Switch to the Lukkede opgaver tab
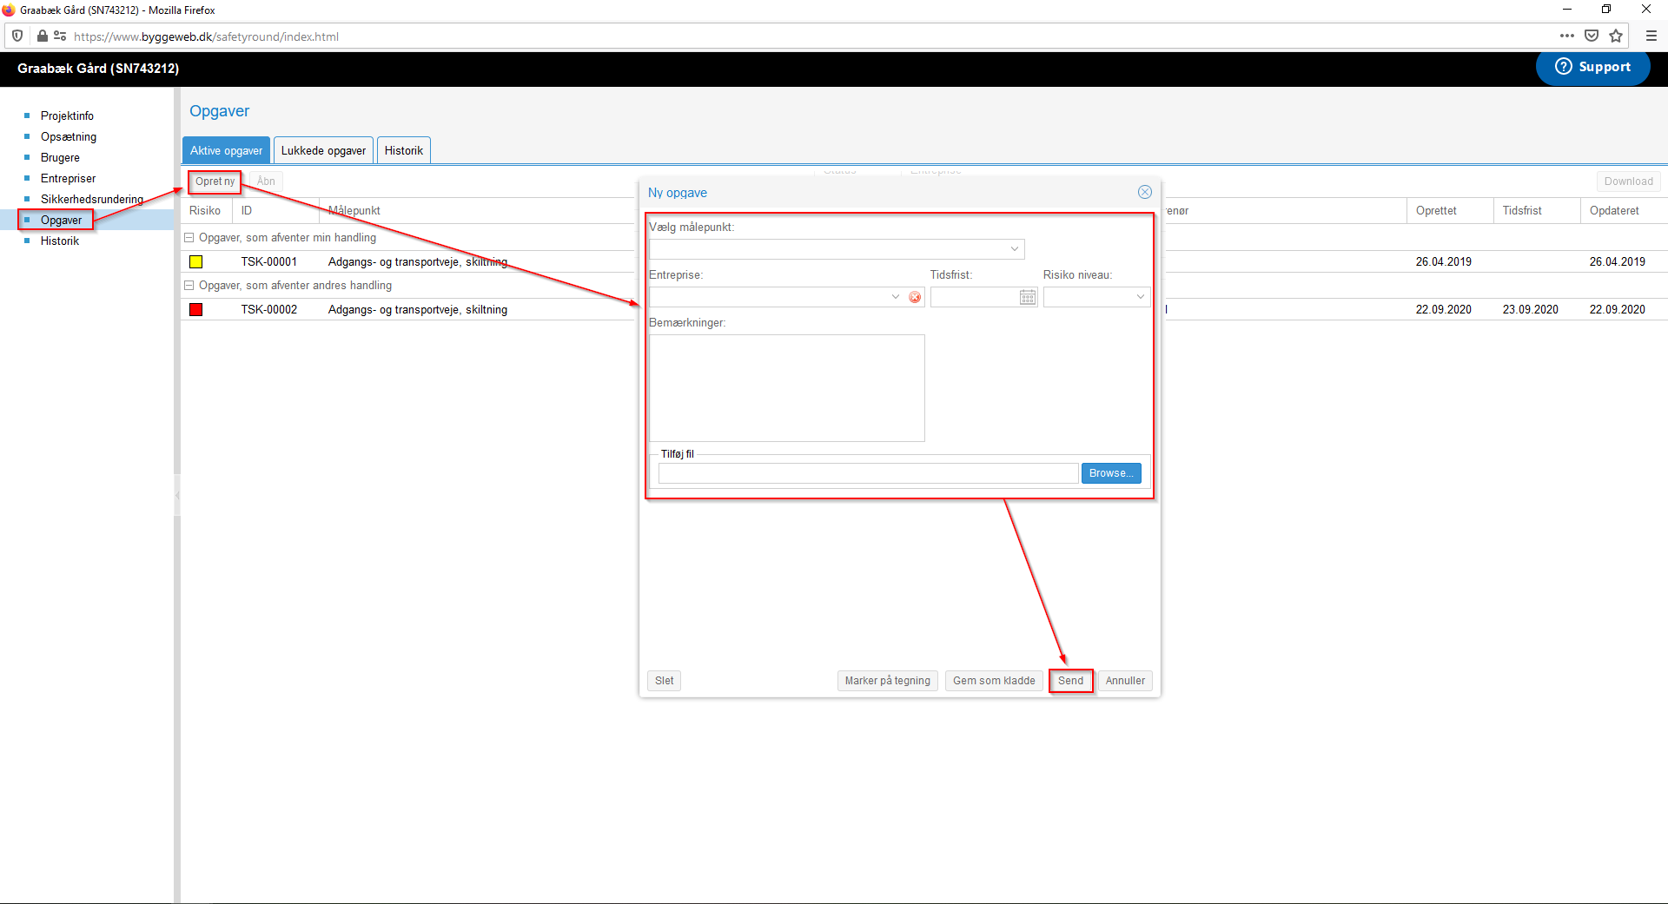This screenshot has width=1668, height=904. pyautogui.click(x=323, y=150)
